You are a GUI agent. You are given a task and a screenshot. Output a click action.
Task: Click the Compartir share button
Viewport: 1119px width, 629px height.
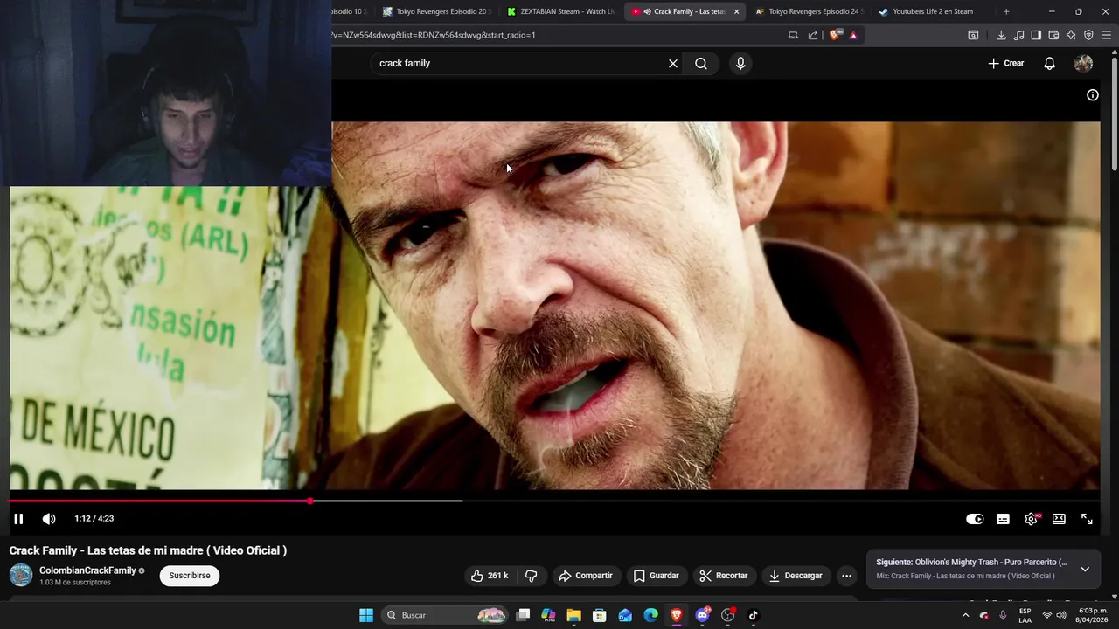(x=586, y=576)
